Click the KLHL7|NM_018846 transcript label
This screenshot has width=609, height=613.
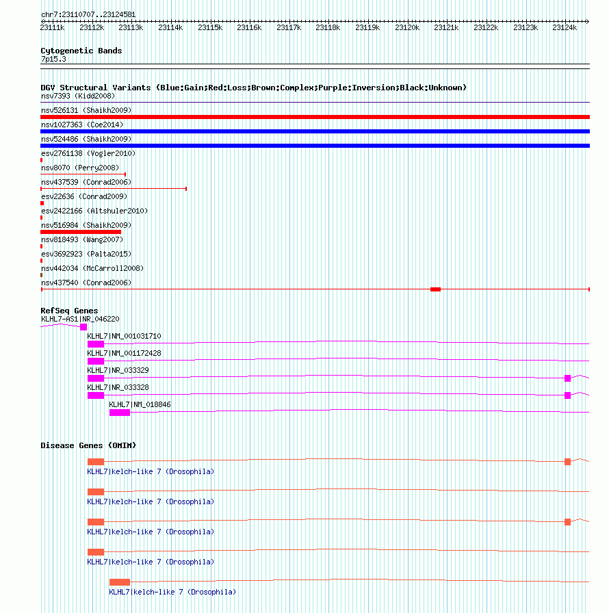point(140,404)
